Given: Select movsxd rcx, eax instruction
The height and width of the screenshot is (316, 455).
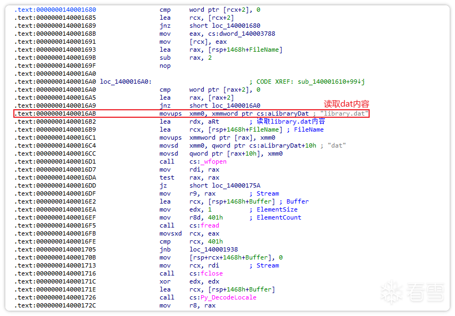Looking at the screenshot, I should click(x=189, y=233).
